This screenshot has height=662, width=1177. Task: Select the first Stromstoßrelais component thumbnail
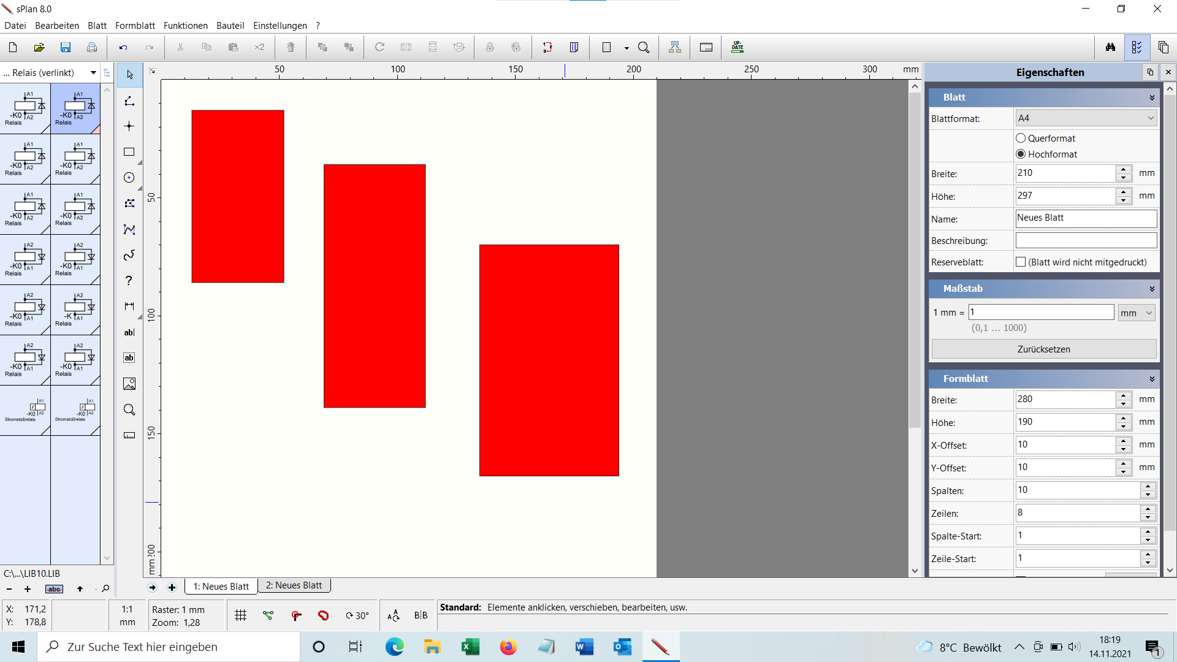25,411
